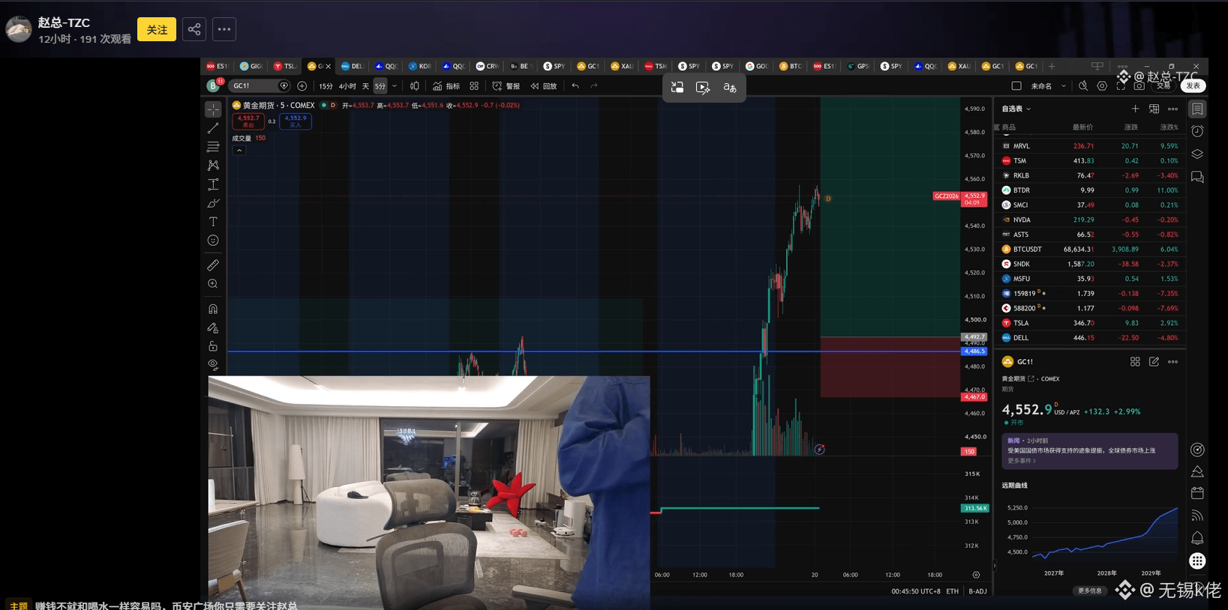1228x610 pixels.
Task: Toggle hide all drawings eye icon
Action: coord(213,365)
